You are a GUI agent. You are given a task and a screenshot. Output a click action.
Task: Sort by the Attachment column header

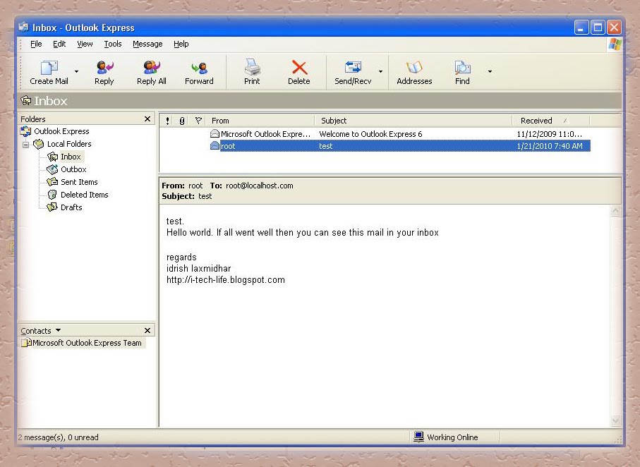click(182, 121)
